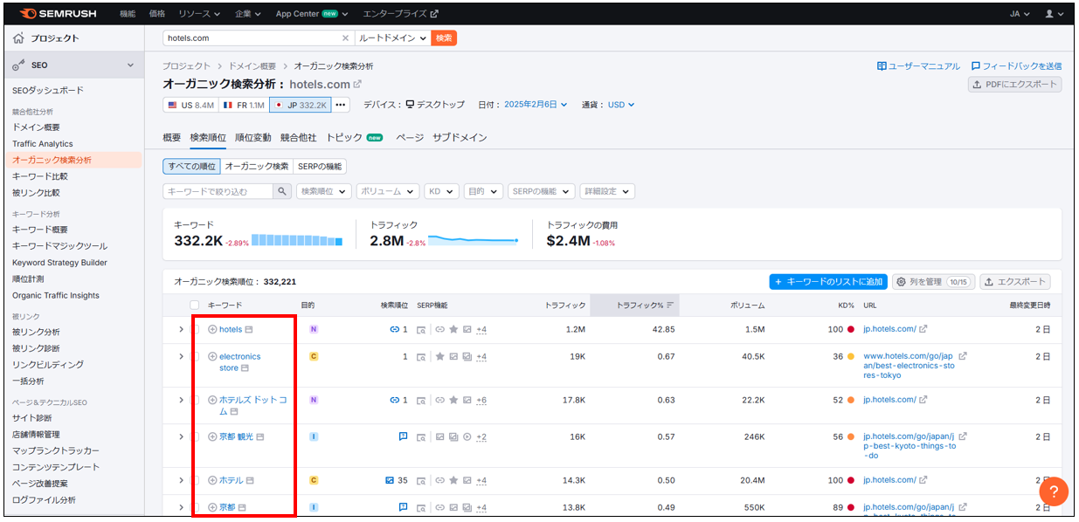1079x522 pixels.
Task: Open the orange help question button
Action: 1054,491
